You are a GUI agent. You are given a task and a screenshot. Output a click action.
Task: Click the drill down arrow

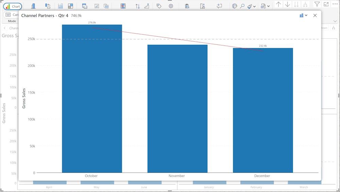click(287, 4)
